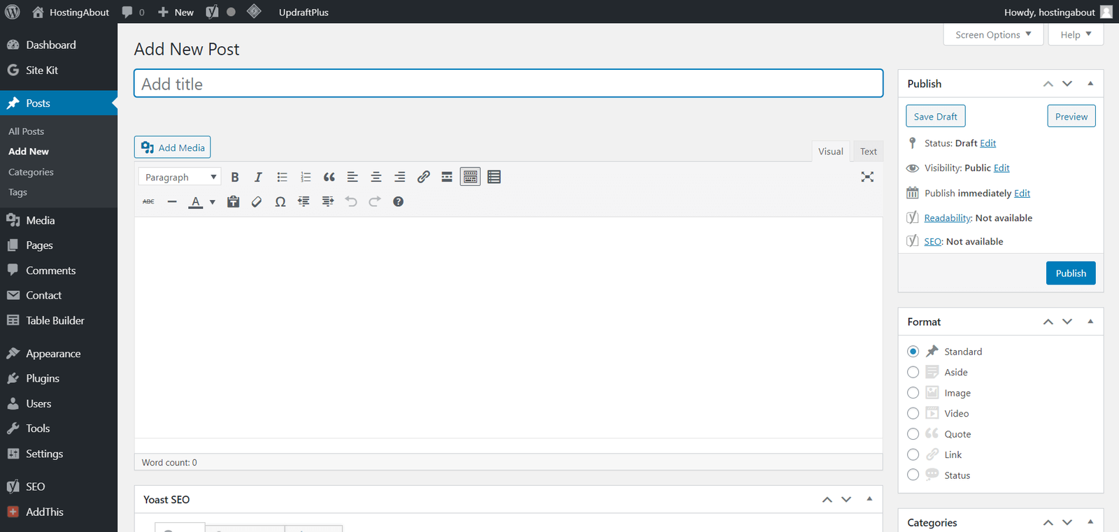Click the insert link icon
The image size is (1119, 532).
tap(423, 178)
